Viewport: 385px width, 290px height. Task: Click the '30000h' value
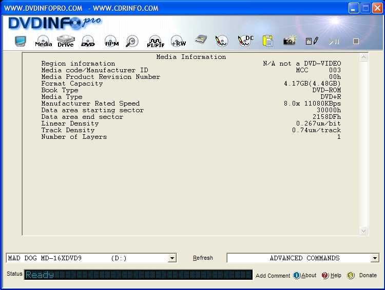[x=329, y=110]
